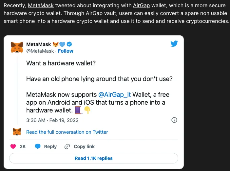Viewport: 230px width, 171px height.
Task: Click the 2K likes count
Action: [x=23, y=146]
